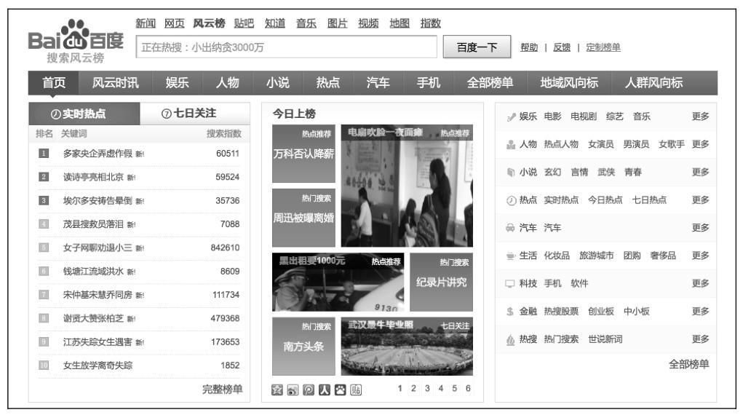The image size is (743, 415).
Task: Open keyword 钱塘江流域洪水
Action: click(x=93, y=272)
